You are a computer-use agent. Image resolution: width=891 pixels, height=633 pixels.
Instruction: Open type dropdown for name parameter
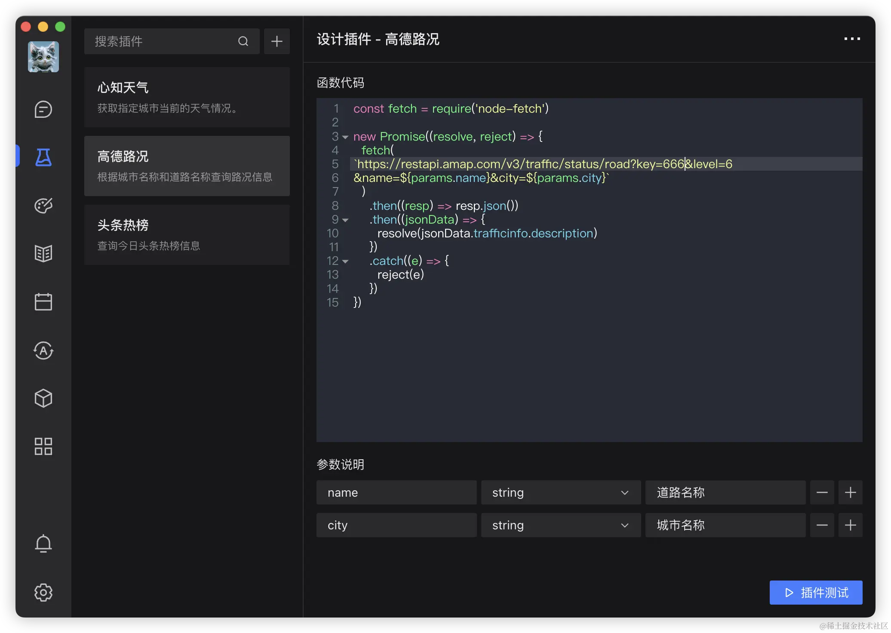(560, 492)
